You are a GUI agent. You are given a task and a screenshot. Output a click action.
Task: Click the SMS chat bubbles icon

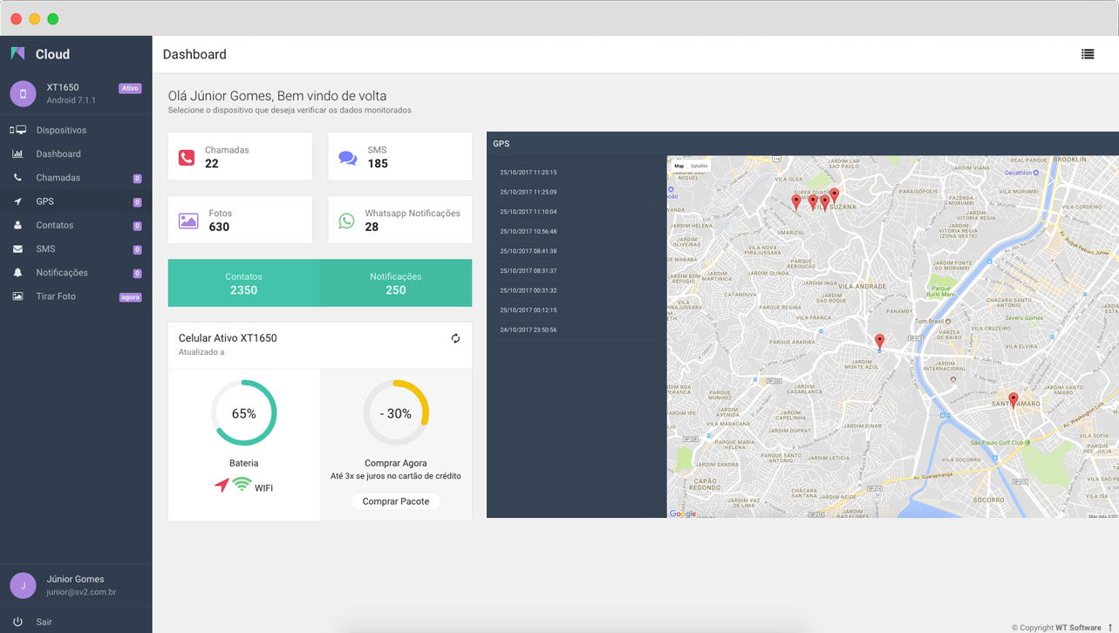click(x=347, y=158)
